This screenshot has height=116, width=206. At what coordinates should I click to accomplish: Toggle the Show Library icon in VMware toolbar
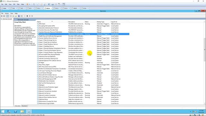[x=49, y=4]
